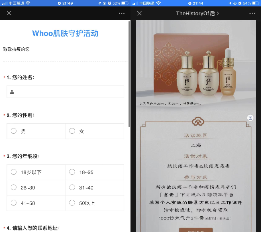261x232 pixels.
Task: Click the person icon in name field
Action: coord(12,92)
